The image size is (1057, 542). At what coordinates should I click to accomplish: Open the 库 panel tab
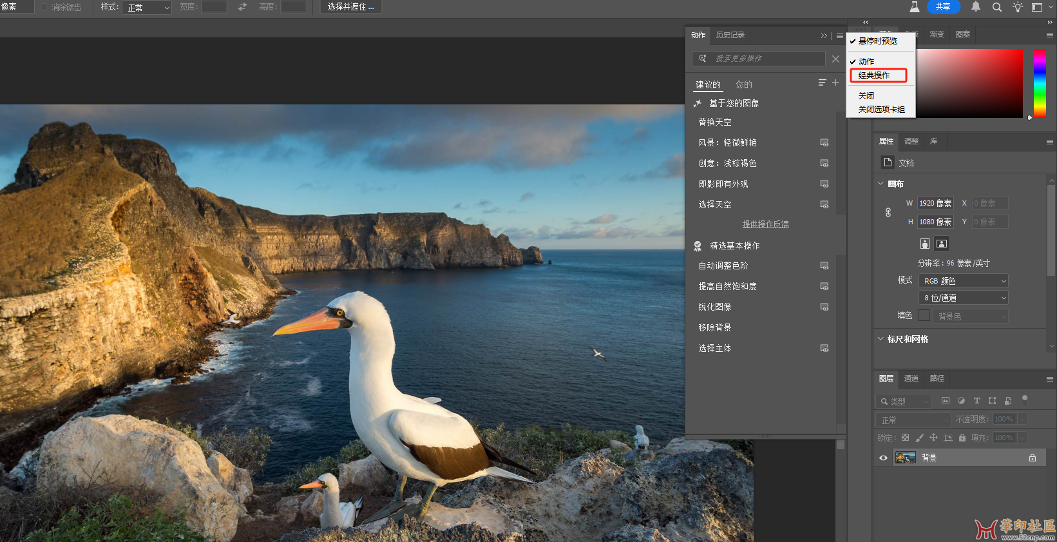click(933, 141)
